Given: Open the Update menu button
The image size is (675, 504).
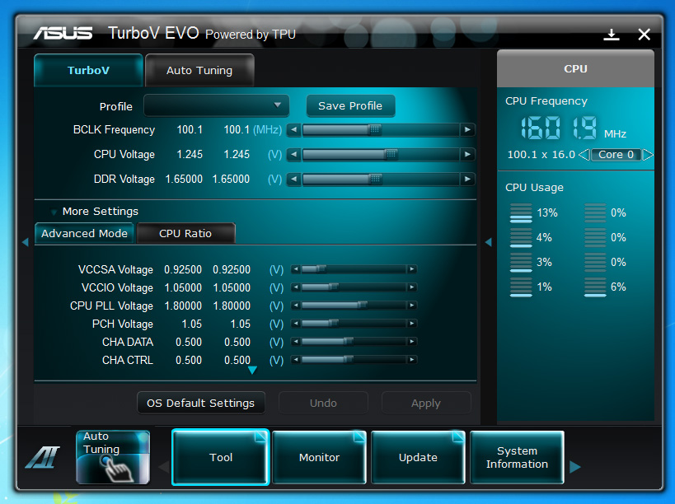Looking at the screenshot, I should pyautogui.click(x=418, y=457).
